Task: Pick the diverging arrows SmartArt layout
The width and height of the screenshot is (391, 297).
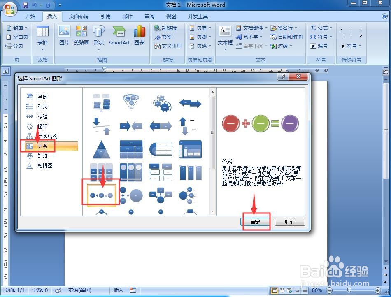Action: [x=161, y=126]
